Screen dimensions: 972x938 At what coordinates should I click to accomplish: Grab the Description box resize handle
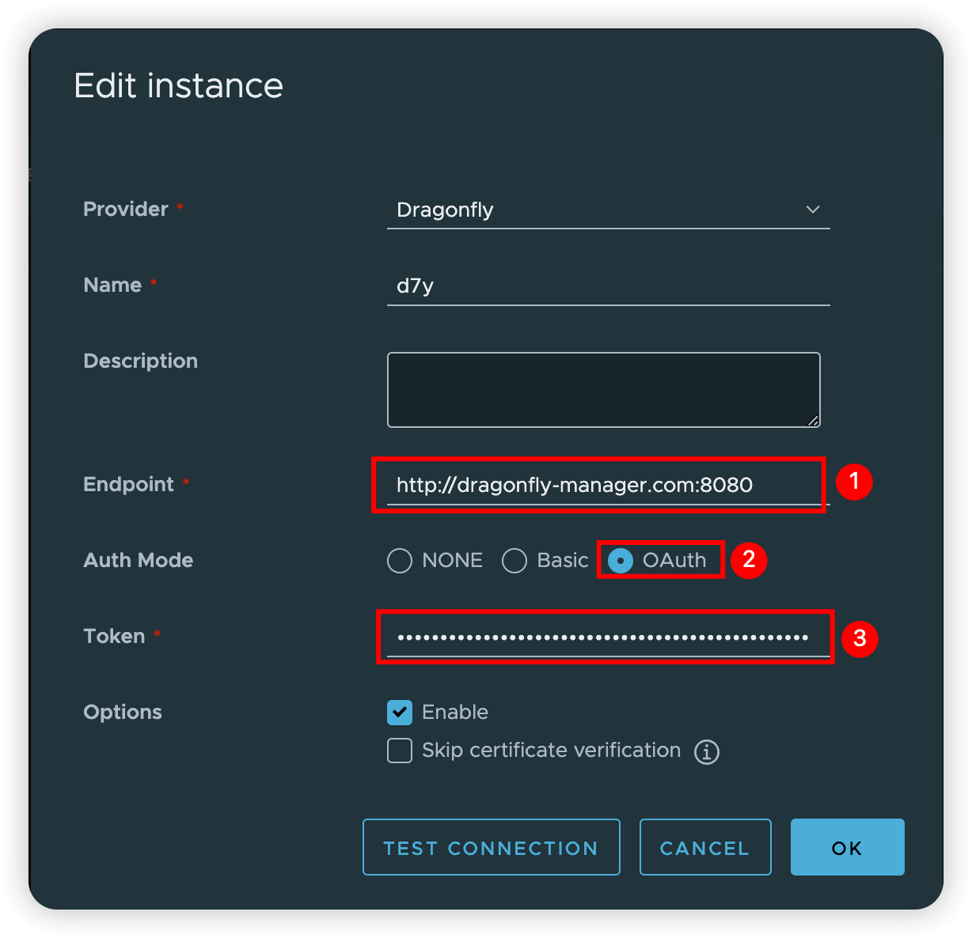(813, 420)
